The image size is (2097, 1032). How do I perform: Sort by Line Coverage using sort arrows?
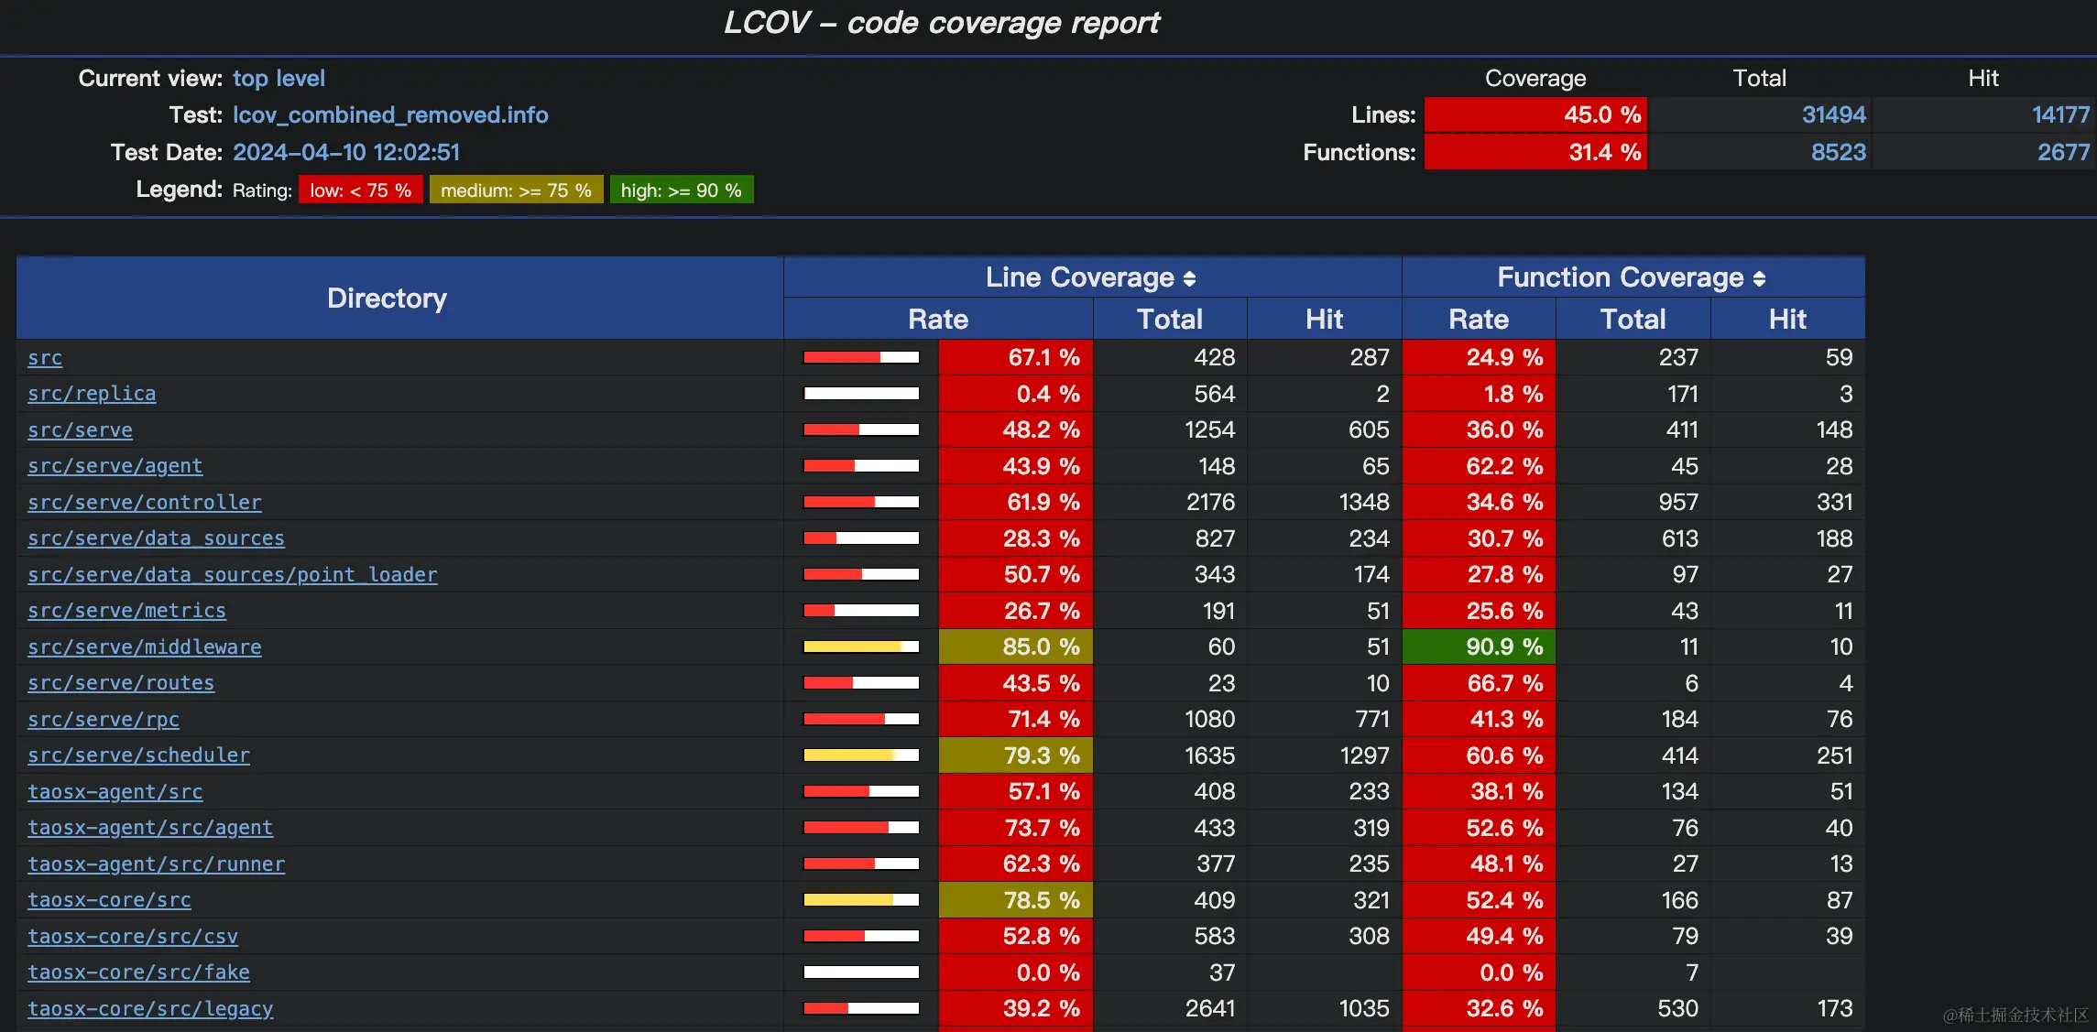pos(1189,278)
